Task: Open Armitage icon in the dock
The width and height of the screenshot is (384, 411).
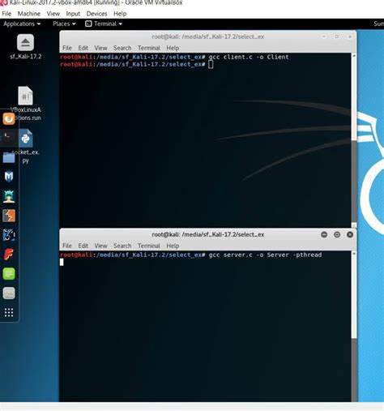Action: tap(9, 196)
